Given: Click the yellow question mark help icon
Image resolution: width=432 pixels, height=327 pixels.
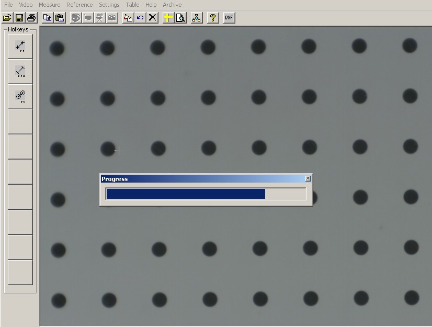Looking at the screenshot, I should (x=212, y=17).
